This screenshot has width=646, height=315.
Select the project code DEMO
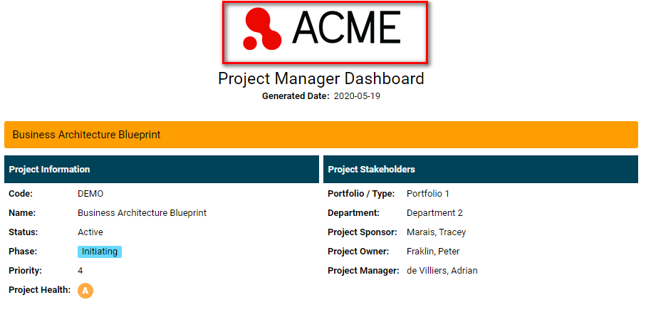click(90, 194)
